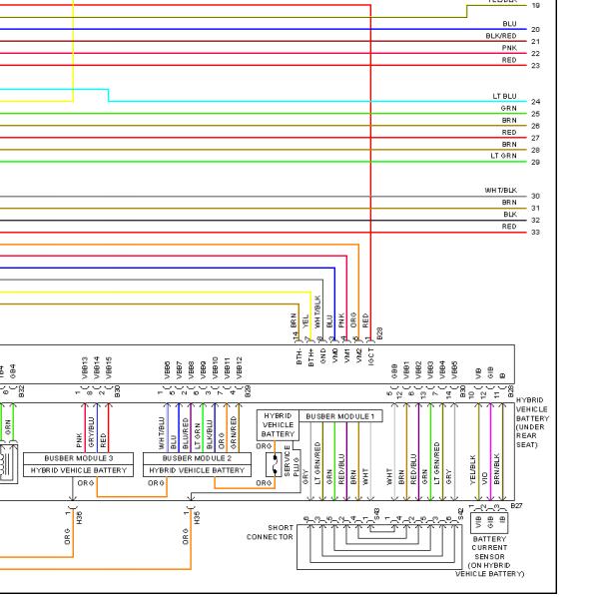Click the GRN wire label at line 25
Viewport: 602px width, 597px height.
(509, 108)
